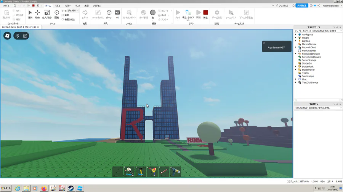
Task: Open the chat/list icon in viewport top bar
Action: pyautogui.click(x=25, y=36)
